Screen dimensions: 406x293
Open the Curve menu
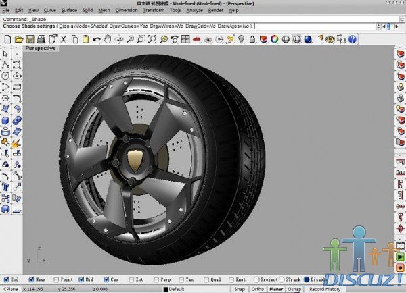(x=49, y=10)
